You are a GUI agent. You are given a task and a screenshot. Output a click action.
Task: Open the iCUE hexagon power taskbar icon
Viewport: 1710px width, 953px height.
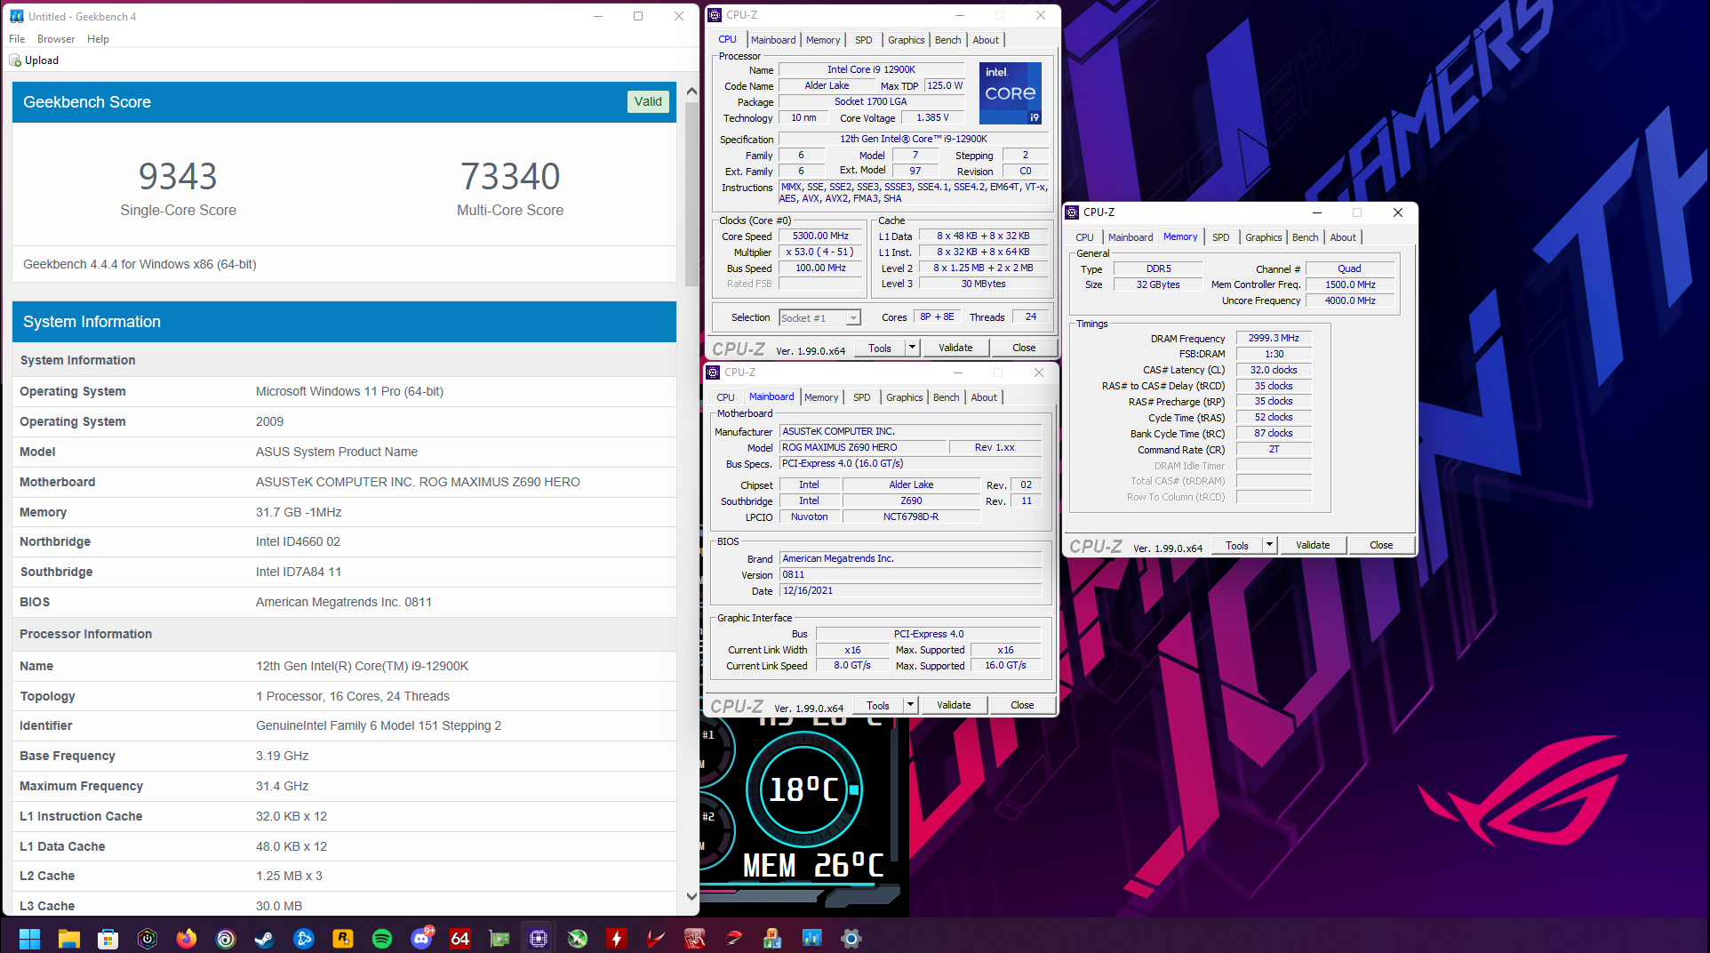point(148,938)
